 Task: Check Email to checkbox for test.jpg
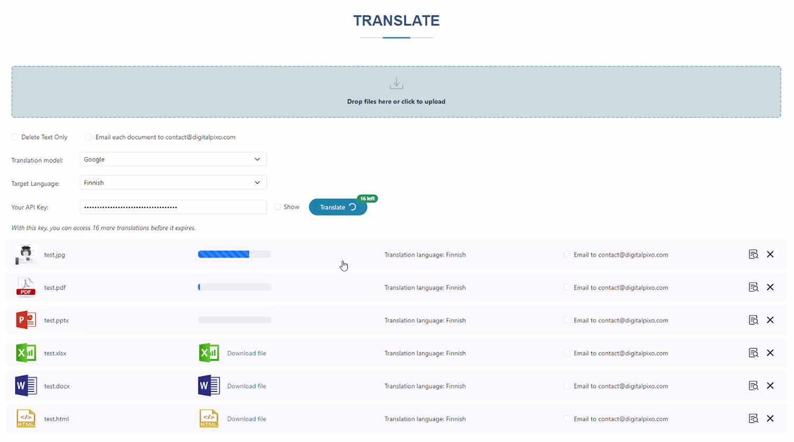pyautogui.click(x=566, y=255)
